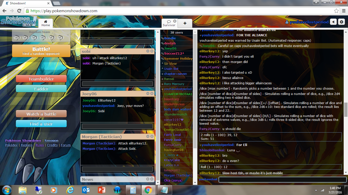Open the Chrome menu icon

343,11
